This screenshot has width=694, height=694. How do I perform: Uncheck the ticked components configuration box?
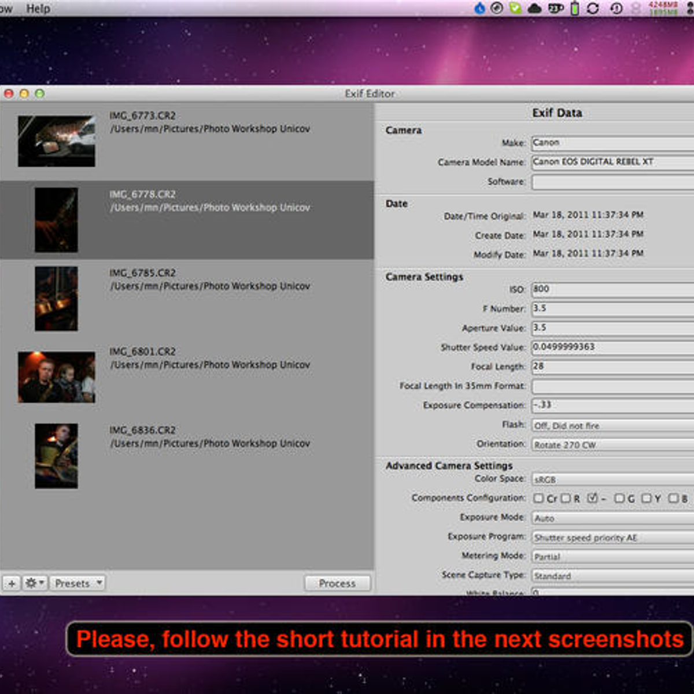click(592, 497)
